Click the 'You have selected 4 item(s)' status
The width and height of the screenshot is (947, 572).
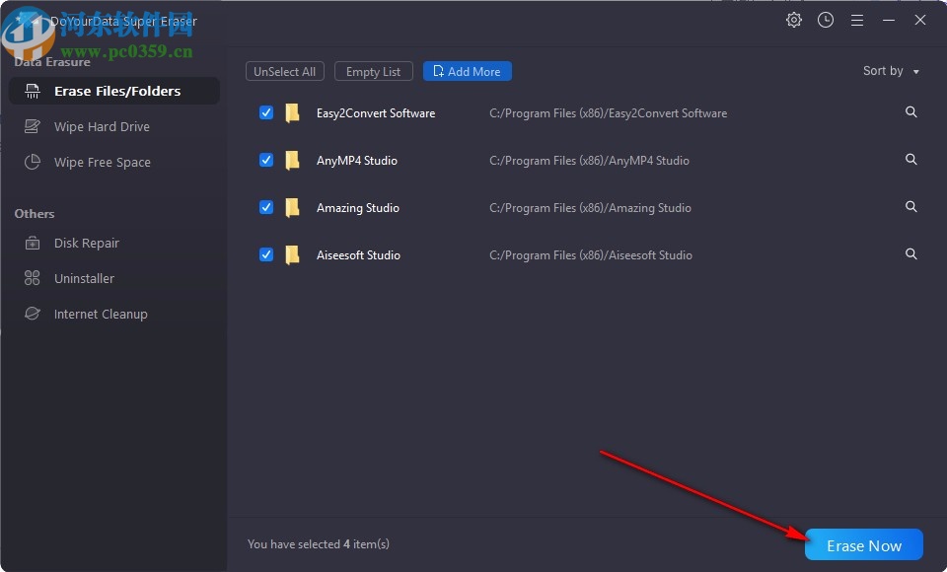coord(319,544)
